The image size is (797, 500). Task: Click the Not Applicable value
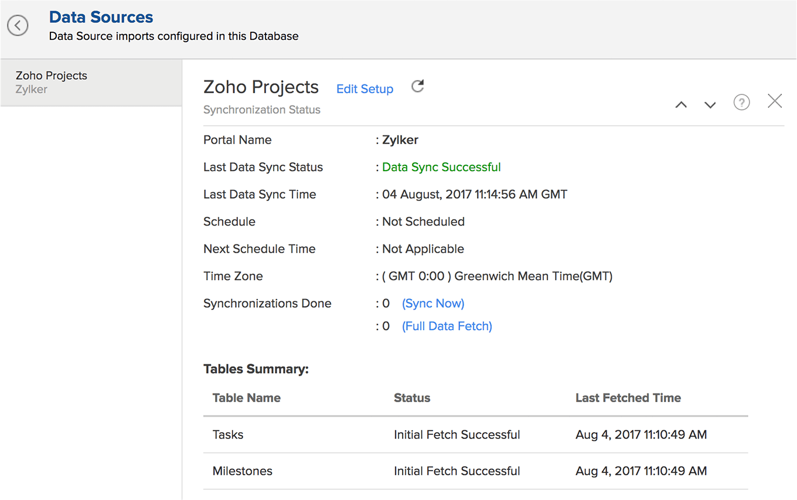(423, 249)
